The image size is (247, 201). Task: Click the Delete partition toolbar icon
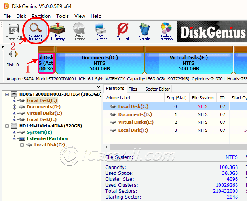coord(144,32)
